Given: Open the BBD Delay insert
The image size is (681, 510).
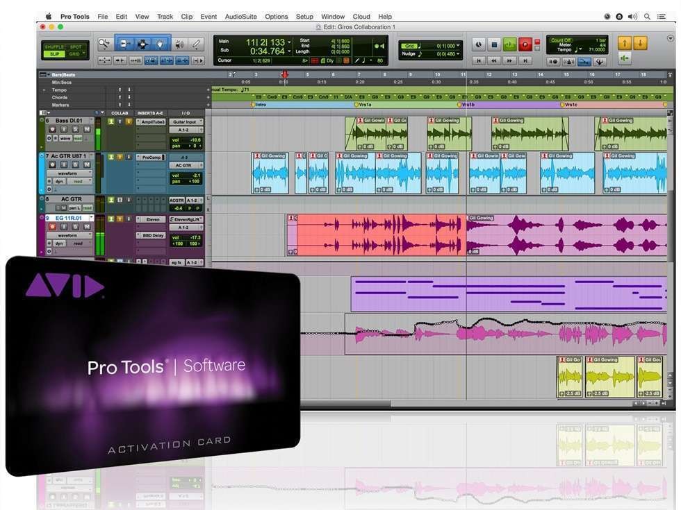Looking at the screenshot, I should click(151, 235).
